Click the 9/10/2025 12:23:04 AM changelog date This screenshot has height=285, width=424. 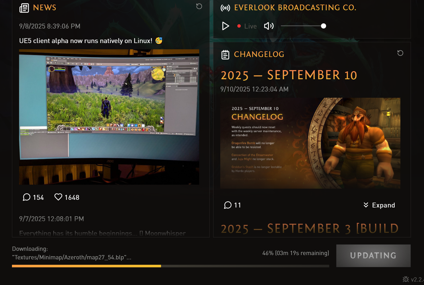pos(254,89)
